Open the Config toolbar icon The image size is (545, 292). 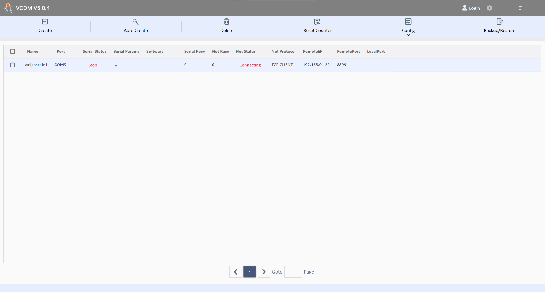pos(408,22)
